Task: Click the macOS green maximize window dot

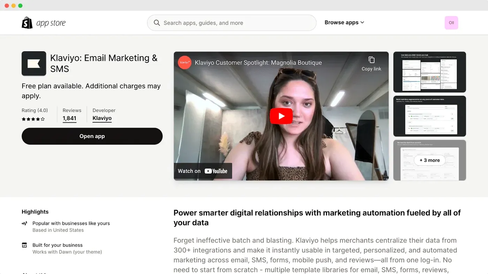Action: tap(20, 6)
